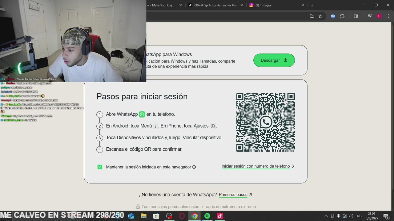Open Opera browser from the taskbar
The height and width of the screenshot is (221, 394).
click(x=182, y=216)
